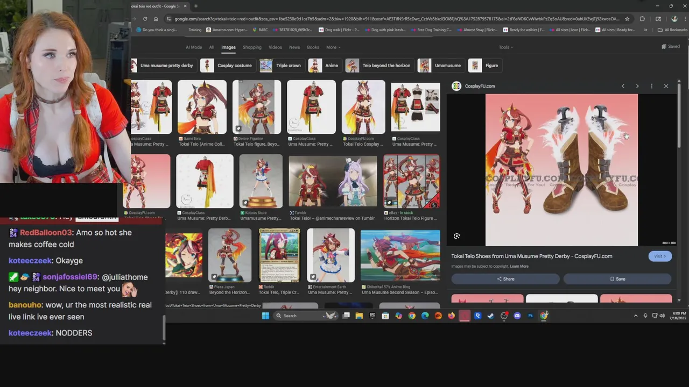
Task: Open Tokai Teio Shoes CosplayFU title link
Action: [x=532, y=256]
